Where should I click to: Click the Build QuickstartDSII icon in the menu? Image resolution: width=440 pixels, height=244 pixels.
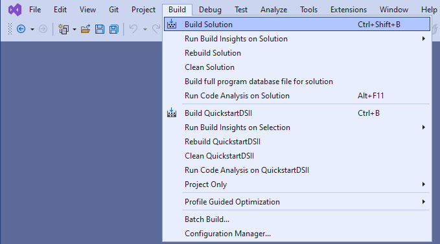pos(172,113)
